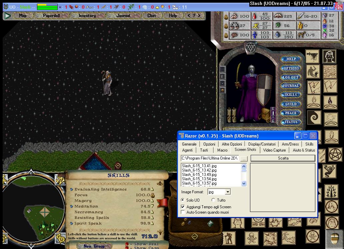Viewport: 344px width, 249px height.
Task: Click the shadowy figure spell icon
Action: (313, 72)
